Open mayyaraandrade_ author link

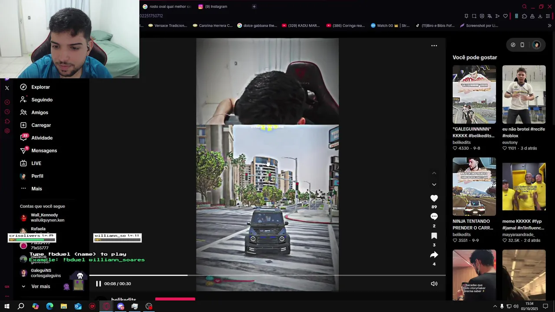[519, 234]
